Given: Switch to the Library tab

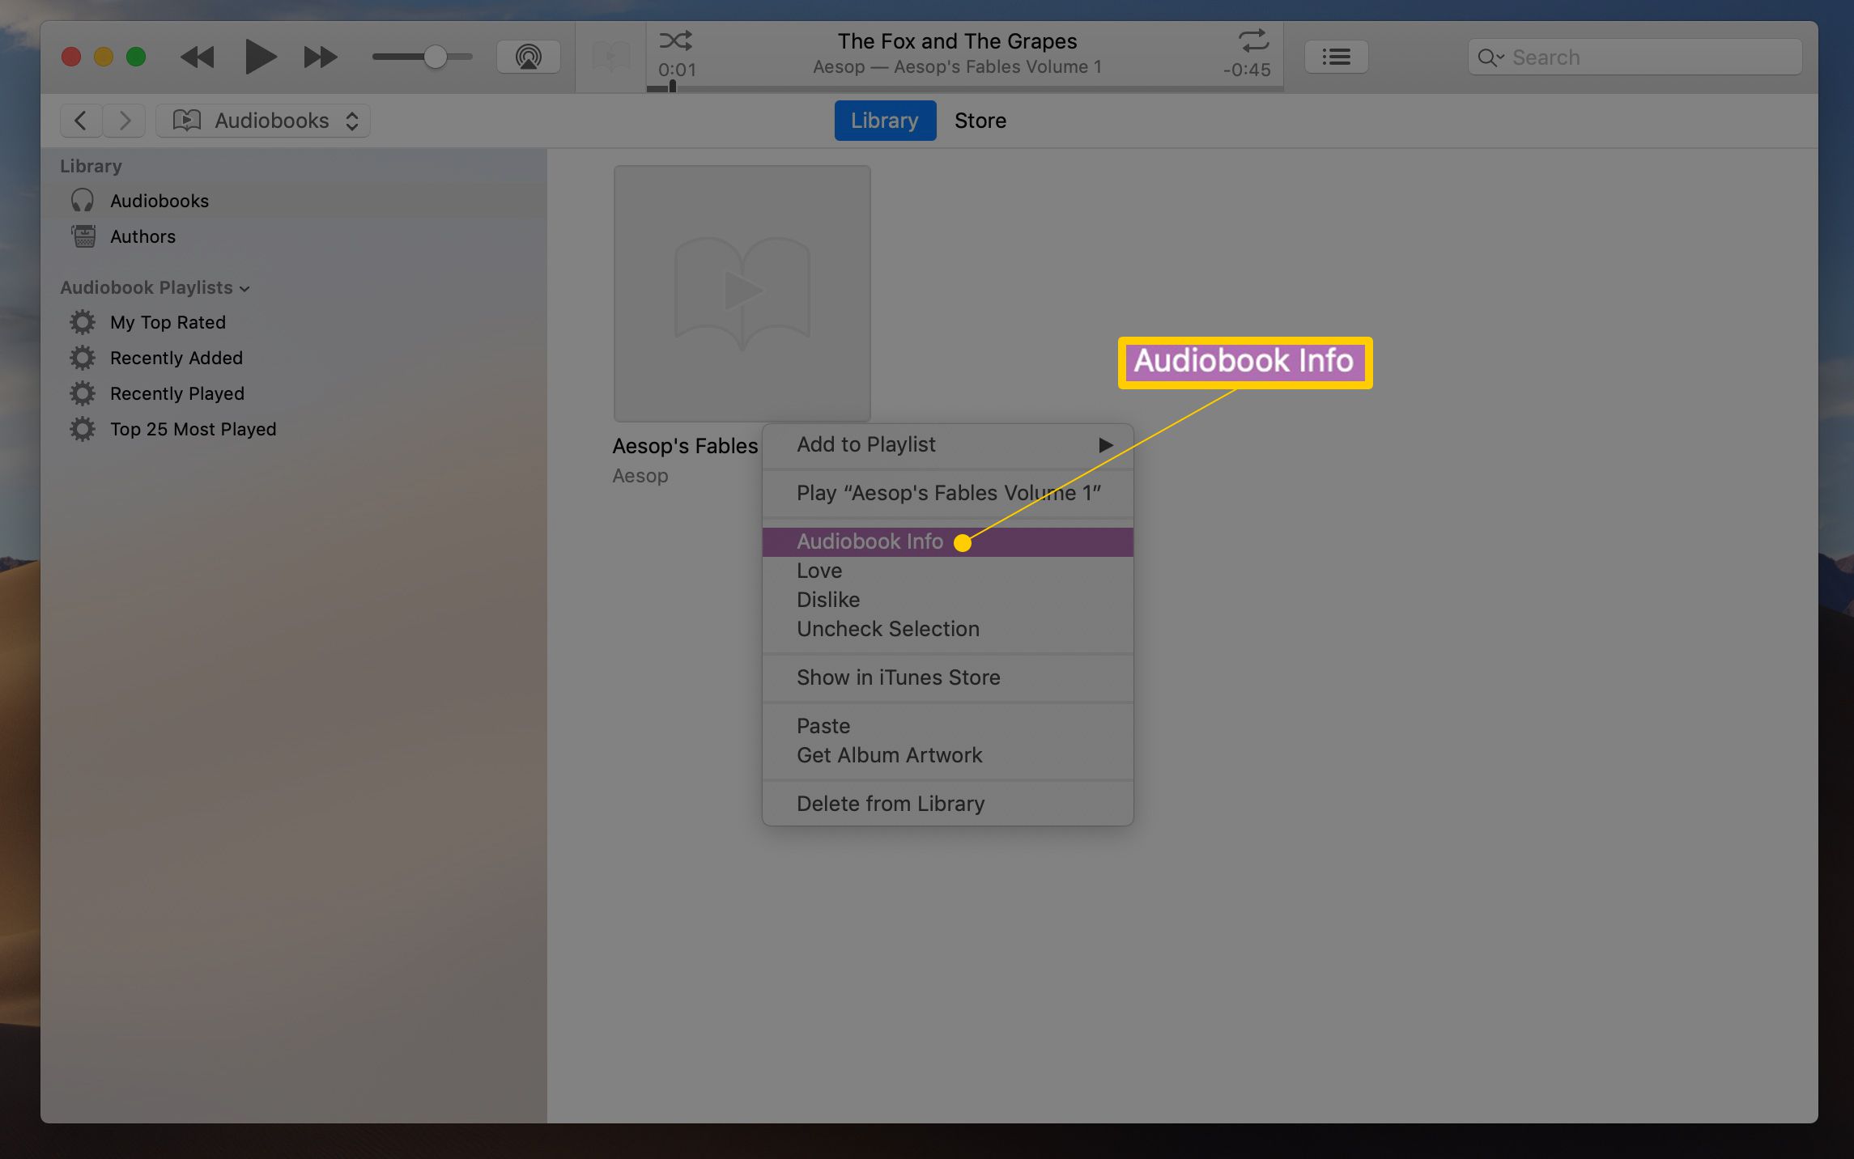Looking at the screenshot, I should [885, 121].
